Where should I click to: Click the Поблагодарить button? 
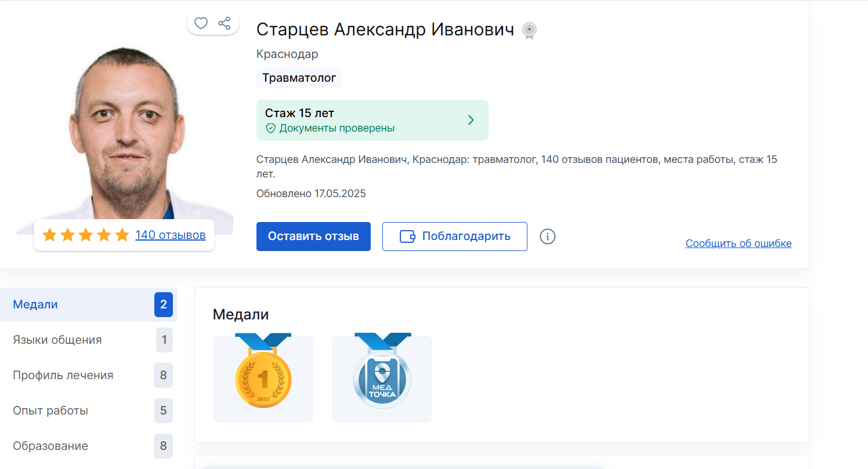click(454, 237)
